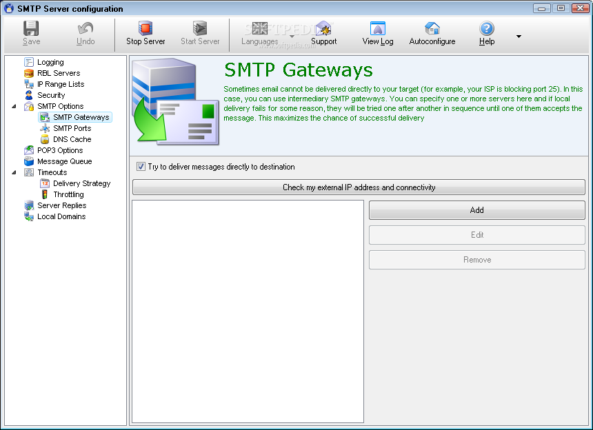Click the SMTP Options envelope-lock icon
The height and width of the screenshot is (430, 593).
29,106
